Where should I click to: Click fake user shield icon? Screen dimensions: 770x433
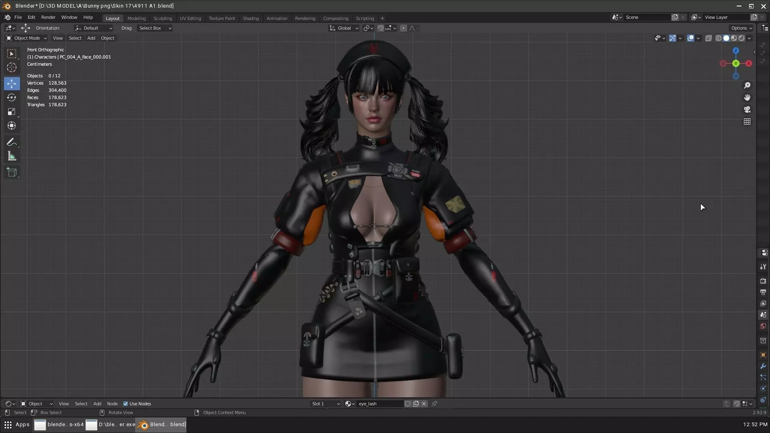click(x=407, y=404)
